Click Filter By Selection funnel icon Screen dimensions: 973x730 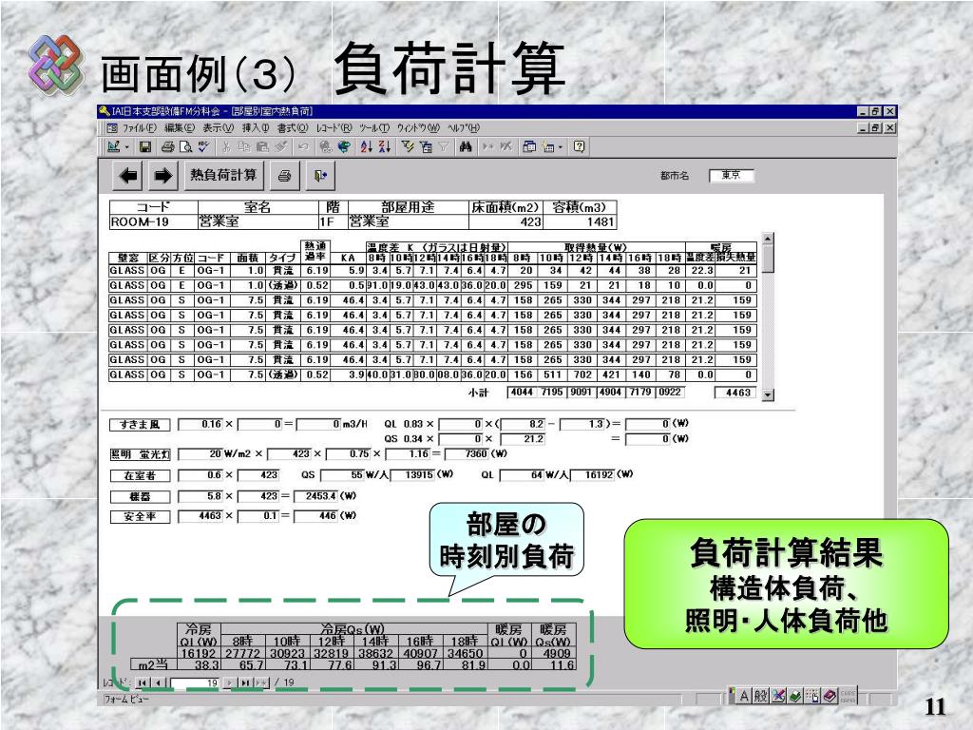407,147
